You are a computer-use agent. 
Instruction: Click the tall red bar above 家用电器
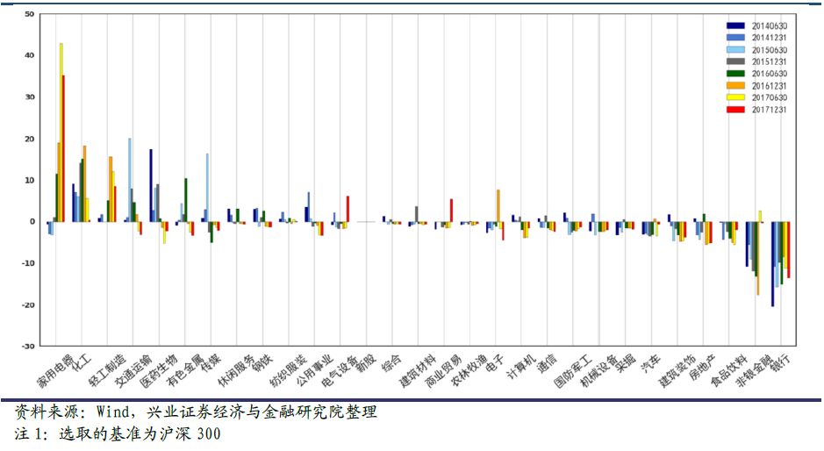[x=64, y=148]
